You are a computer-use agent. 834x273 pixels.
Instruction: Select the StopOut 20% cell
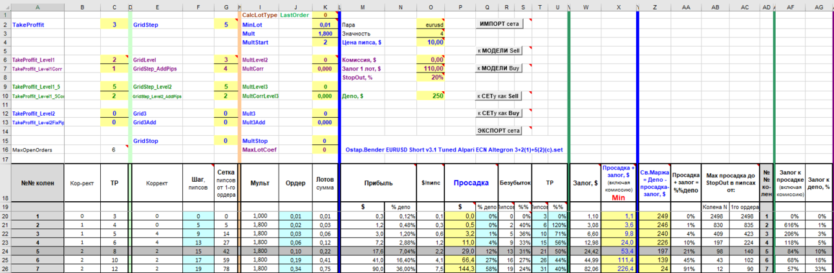coord(430,78)
